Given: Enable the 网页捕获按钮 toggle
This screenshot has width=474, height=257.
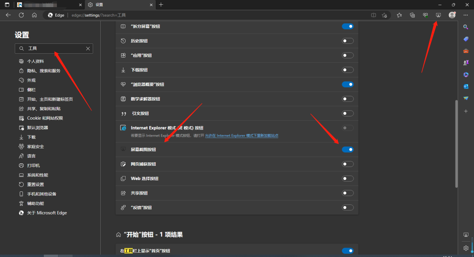Looking at the screenshot, I should pyautogui.click(x=348, y=164).
